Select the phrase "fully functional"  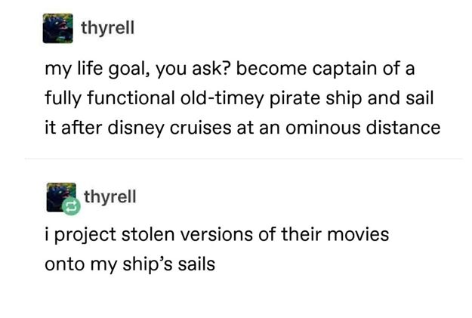point(108,98)
